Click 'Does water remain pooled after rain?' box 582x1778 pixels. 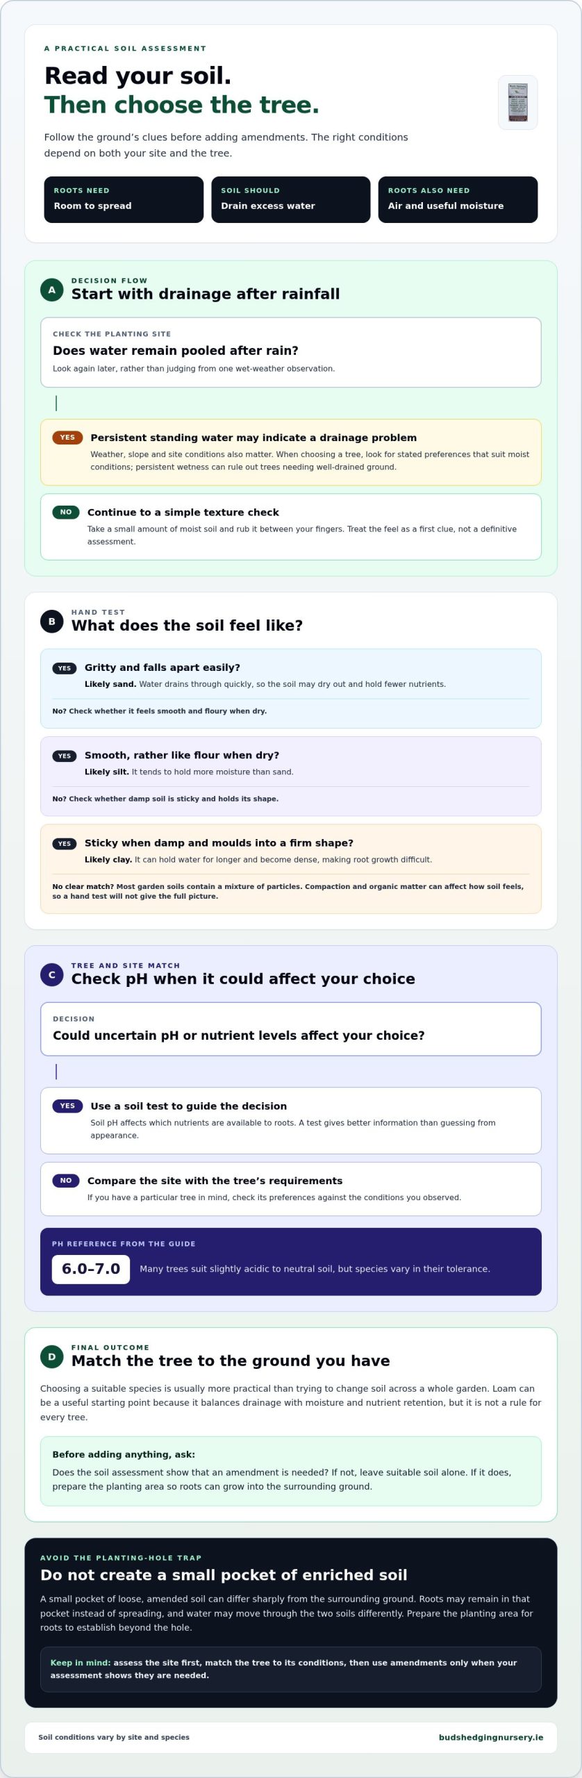click(291, 352)
